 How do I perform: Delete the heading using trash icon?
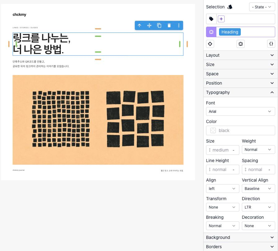169,25
